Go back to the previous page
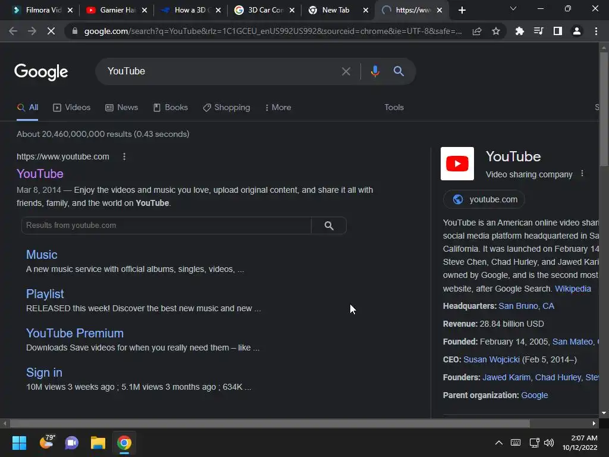The width and height of the screenshot is (609, 457). pyautogui.click(x=13, y=31)
